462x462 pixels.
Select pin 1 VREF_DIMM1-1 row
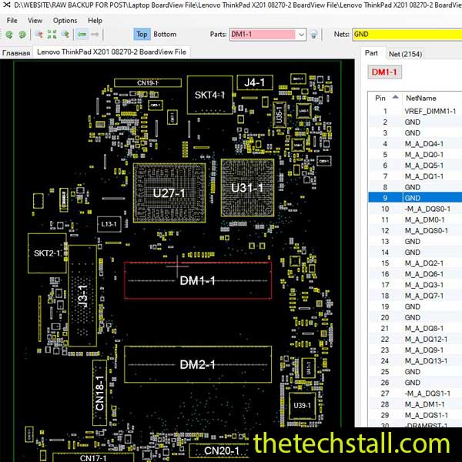[415, 111]
